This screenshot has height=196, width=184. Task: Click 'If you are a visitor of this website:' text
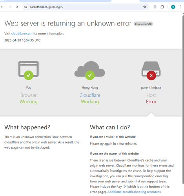(113, 137)
